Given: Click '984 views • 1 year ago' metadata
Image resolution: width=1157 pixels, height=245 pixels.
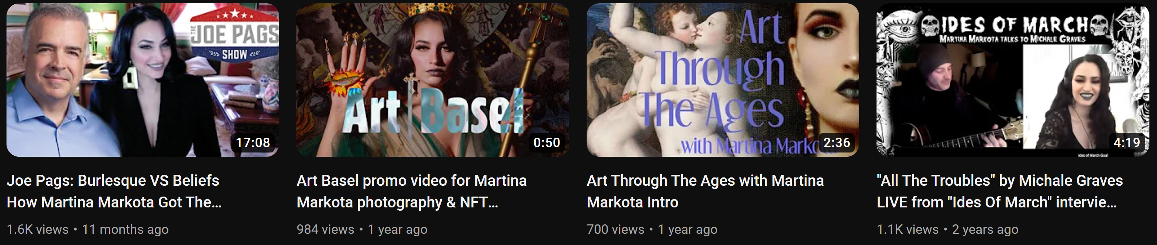Looking at the screenshot, I should [x=362, y=229].
